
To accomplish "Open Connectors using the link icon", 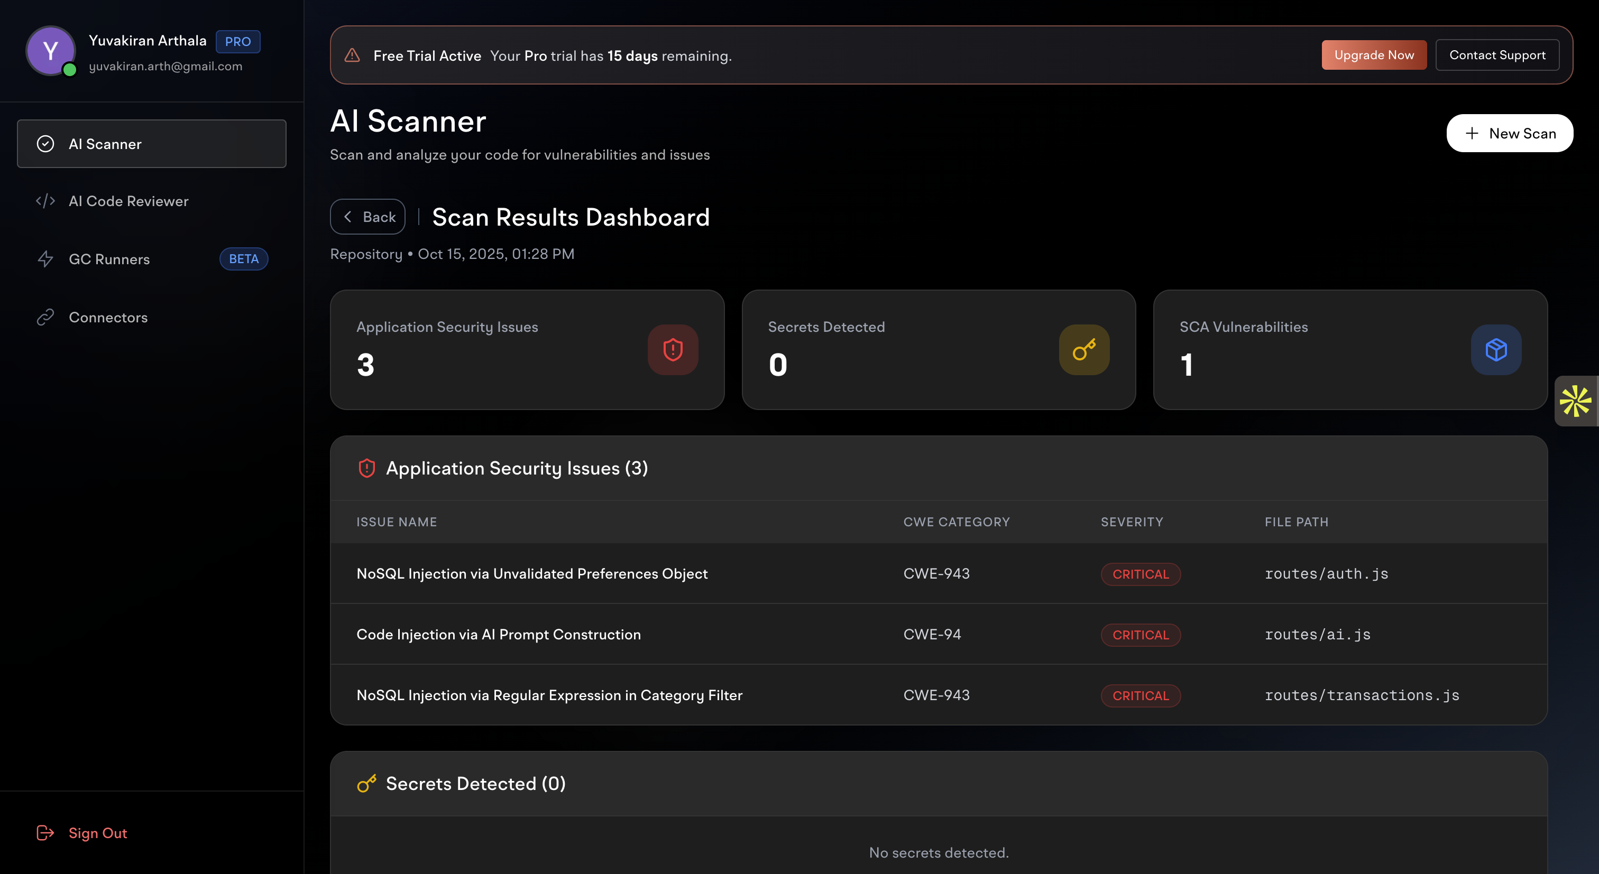I will tap(45, 317).
